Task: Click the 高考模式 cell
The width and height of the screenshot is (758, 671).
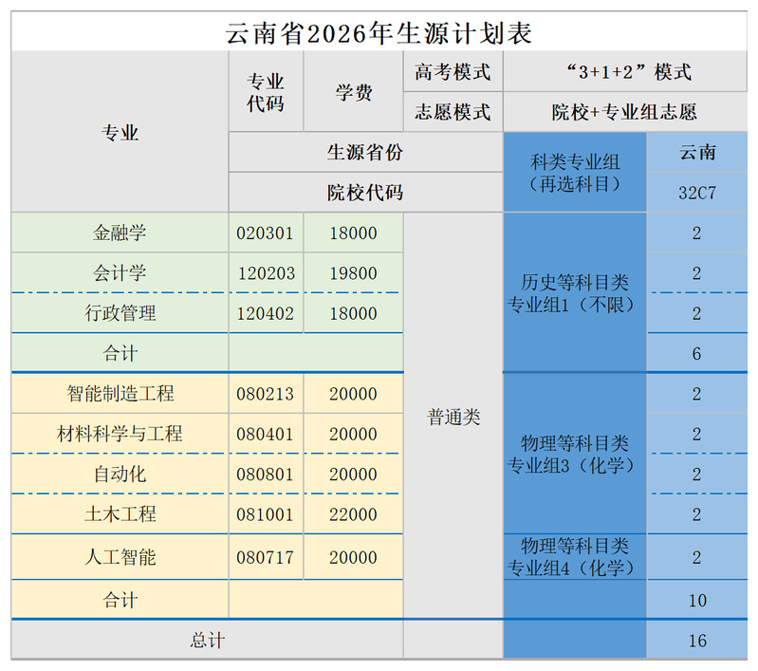Action: tap(453, 71)
